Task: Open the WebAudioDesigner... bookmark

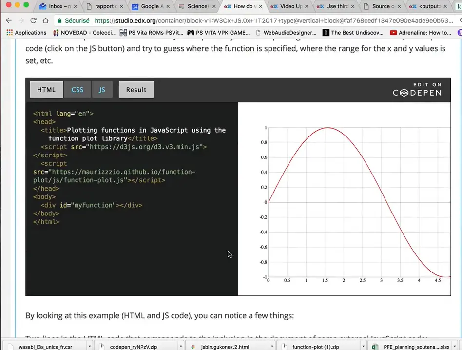Action: (x=286, y=32)
